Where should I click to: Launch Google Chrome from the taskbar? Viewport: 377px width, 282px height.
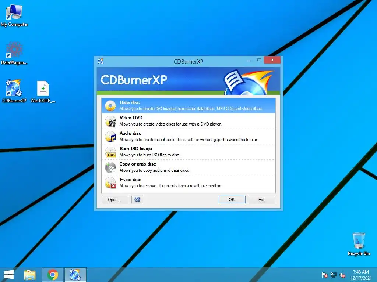pos(53,275)
